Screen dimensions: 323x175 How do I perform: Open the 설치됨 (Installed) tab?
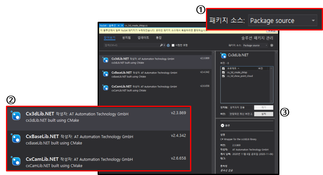(x=126, y=38)
